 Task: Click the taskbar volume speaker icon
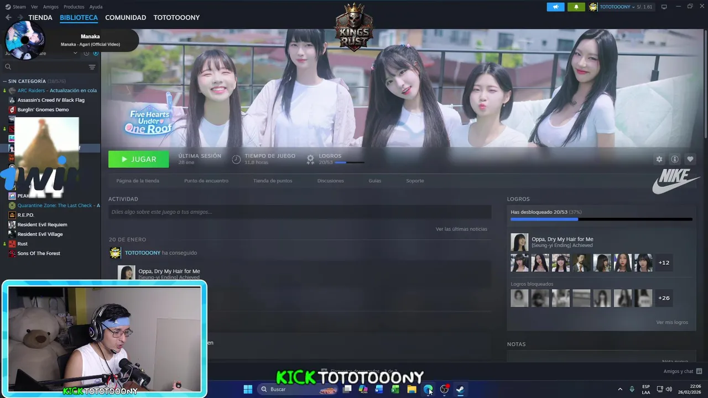(668, 389)
